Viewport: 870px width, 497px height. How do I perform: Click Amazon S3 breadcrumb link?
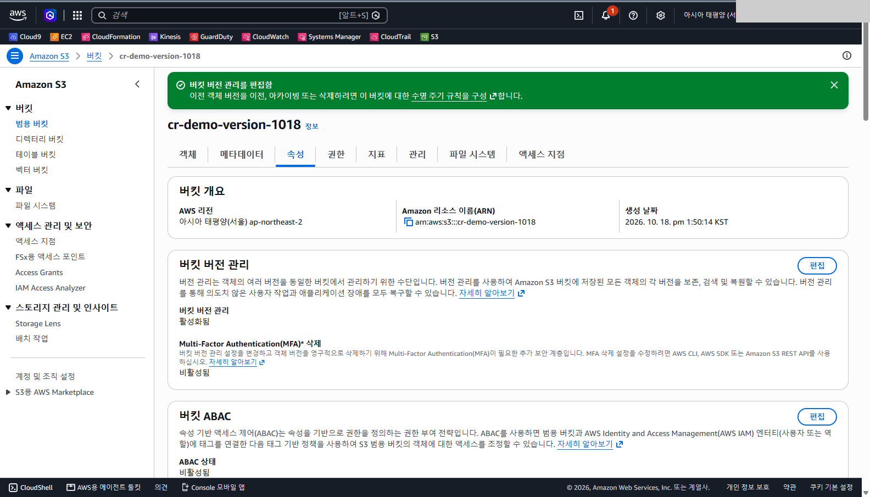(x=49, y=56)
